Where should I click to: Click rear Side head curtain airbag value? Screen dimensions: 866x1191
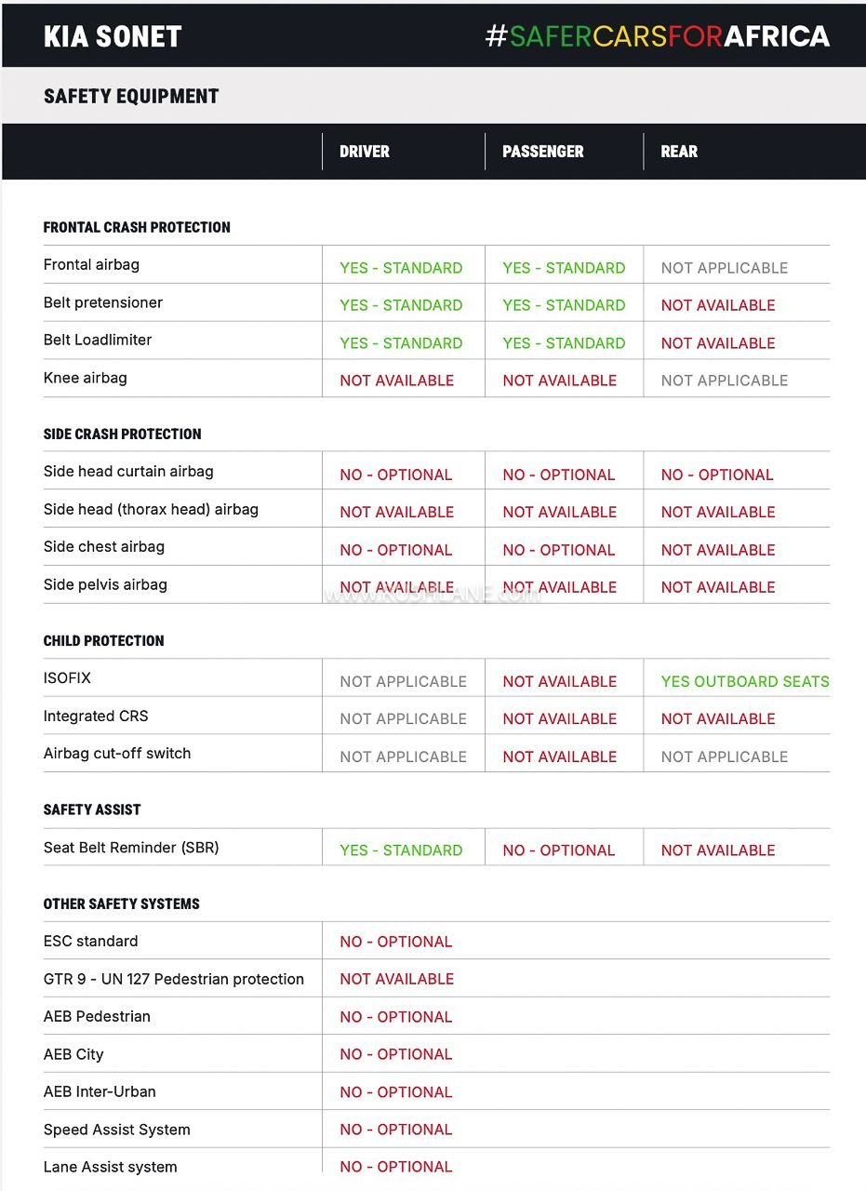pos(717,475)
